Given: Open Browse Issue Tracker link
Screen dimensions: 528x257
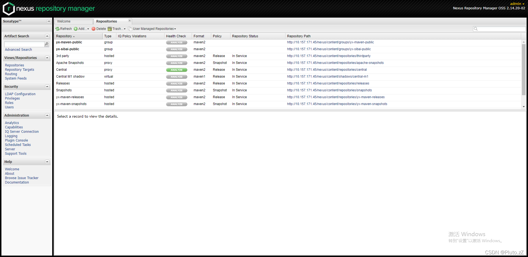Looking at the screenshot, I should [22, 178].
